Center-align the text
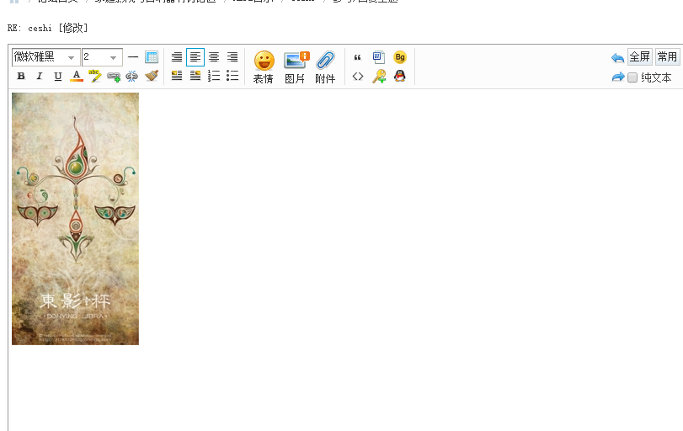 (214, 57)
